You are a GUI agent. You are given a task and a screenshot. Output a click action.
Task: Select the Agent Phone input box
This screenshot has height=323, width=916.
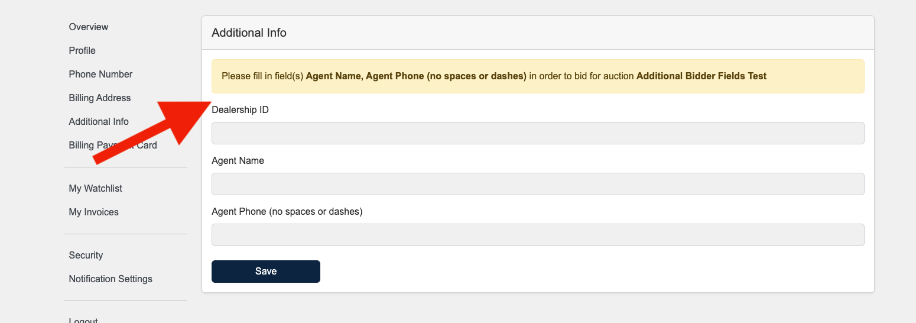(538, 235)
